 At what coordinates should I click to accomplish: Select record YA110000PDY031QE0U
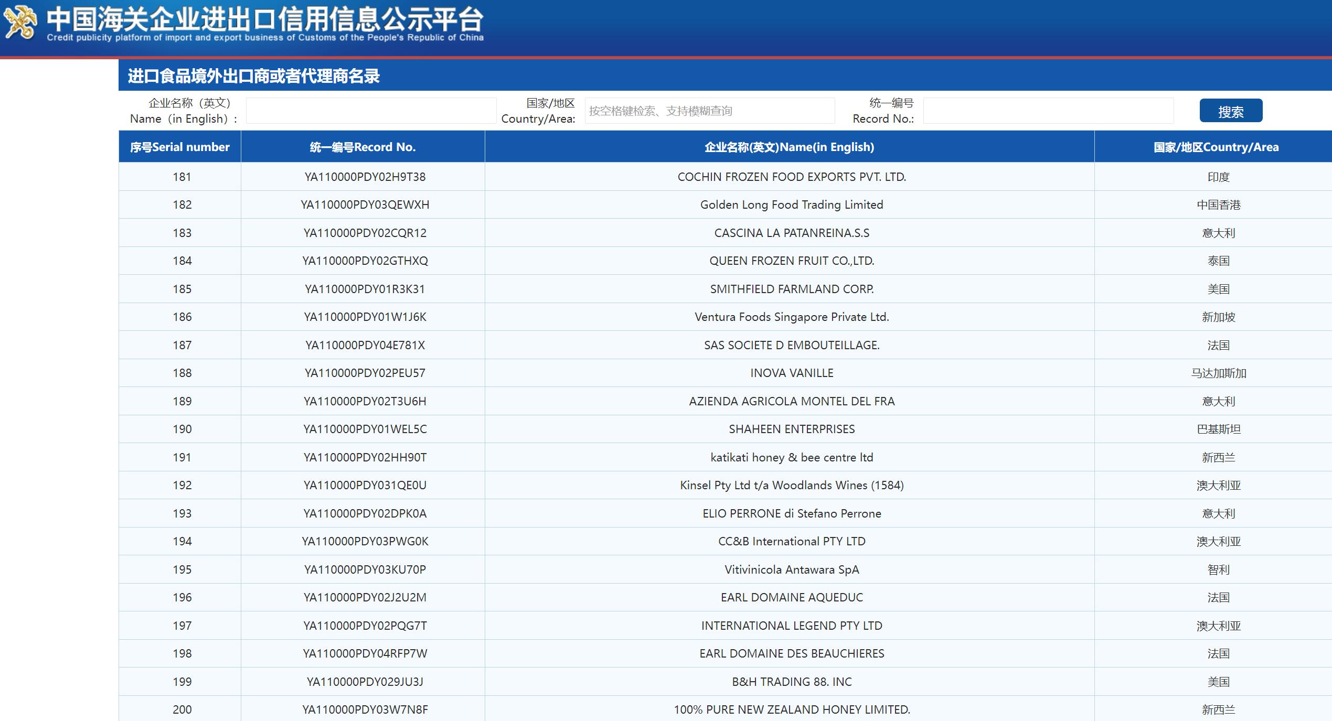[365, 485]
